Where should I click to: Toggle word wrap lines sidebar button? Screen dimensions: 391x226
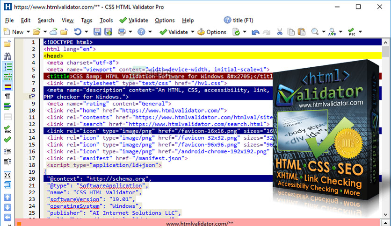click(7, 106)
